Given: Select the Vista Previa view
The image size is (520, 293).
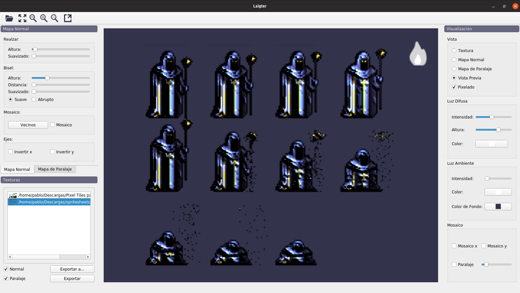Looking at the screenshot, I should tap(467, 78).
